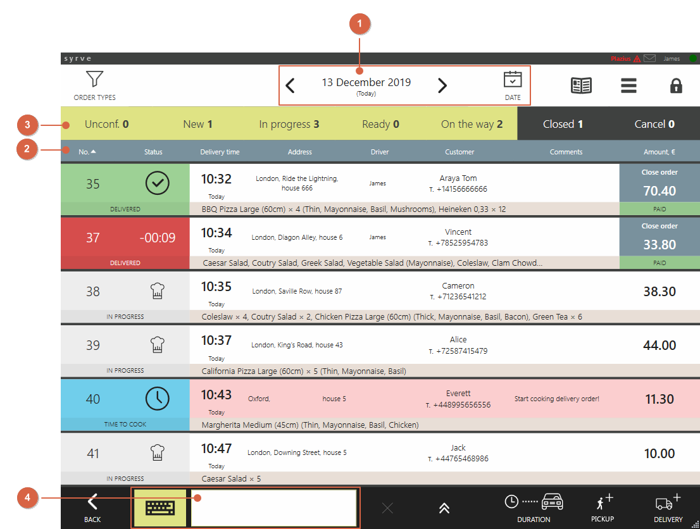Open the Date calendar picker
This screenshot has width=700, height=529.
tap(512, 85)
